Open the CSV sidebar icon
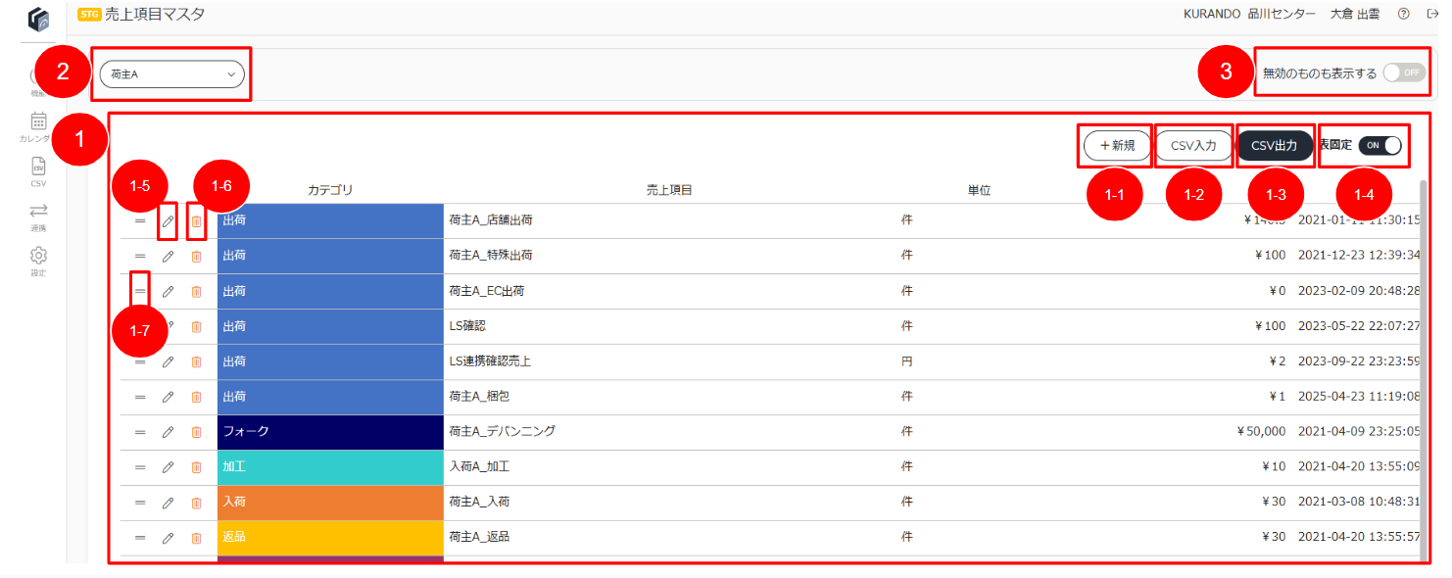 pyautogui.click(x=38, y=171)
